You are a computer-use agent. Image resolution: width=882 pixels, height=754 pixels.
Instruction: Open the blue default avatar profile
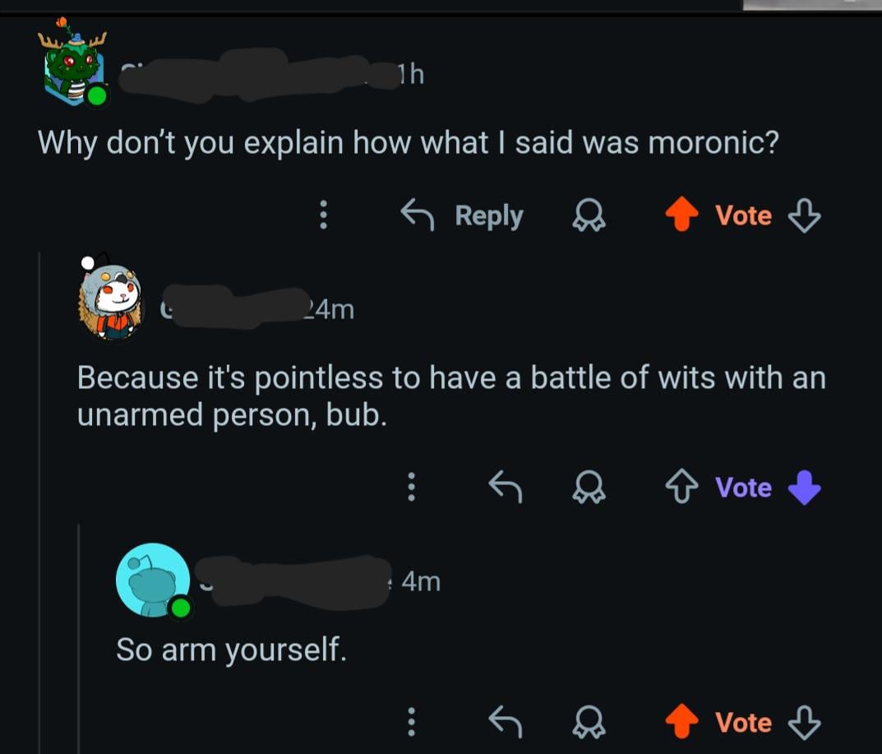pyautogui.click(x=153, y=581)
